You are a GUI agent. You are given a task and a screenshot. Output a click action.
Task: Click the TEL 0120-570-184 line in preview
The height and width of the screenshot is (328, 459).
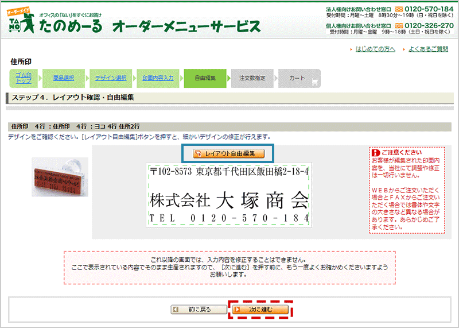pos(229,218)
